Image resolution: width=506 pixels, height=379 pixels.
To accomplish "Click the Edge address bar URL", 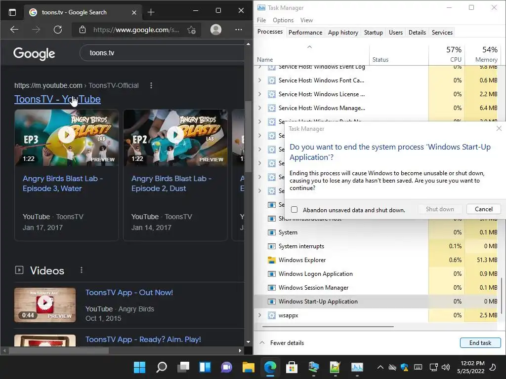I will click(x=136, y=30).
